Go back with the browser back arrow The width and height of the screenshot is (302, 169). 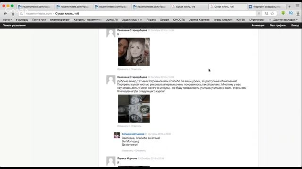point(5,14)
